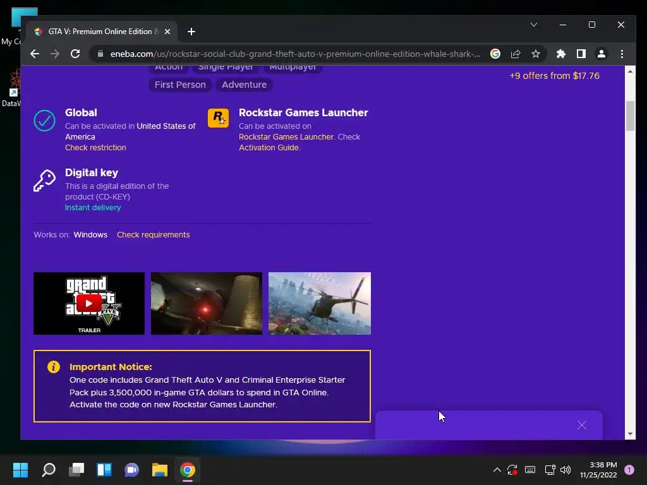The image size is (647, 485).
Task: Open network and volume quick settings
Action: [x=557, y=470]
